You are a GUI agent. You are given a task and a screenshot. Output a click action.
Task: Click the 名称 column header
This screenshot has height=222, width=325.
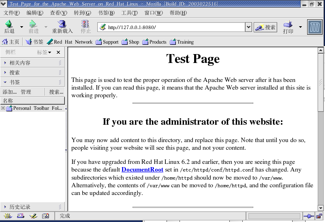pyautogui.click(x=32, y=101)
